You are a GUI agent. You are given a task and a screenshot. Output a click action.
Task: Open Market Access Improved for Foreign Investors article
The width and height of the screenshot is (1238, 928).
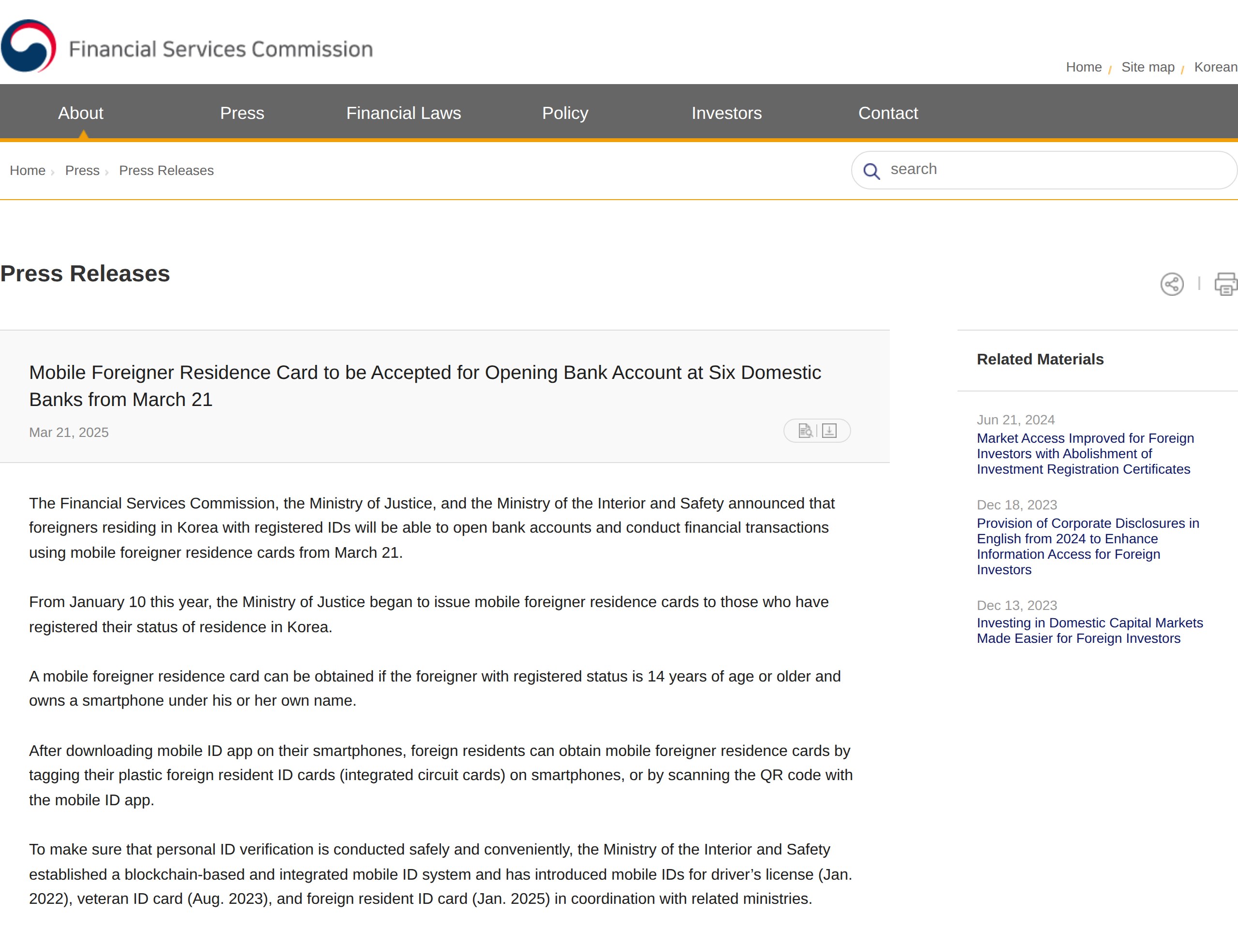(x=1085, y=454)
